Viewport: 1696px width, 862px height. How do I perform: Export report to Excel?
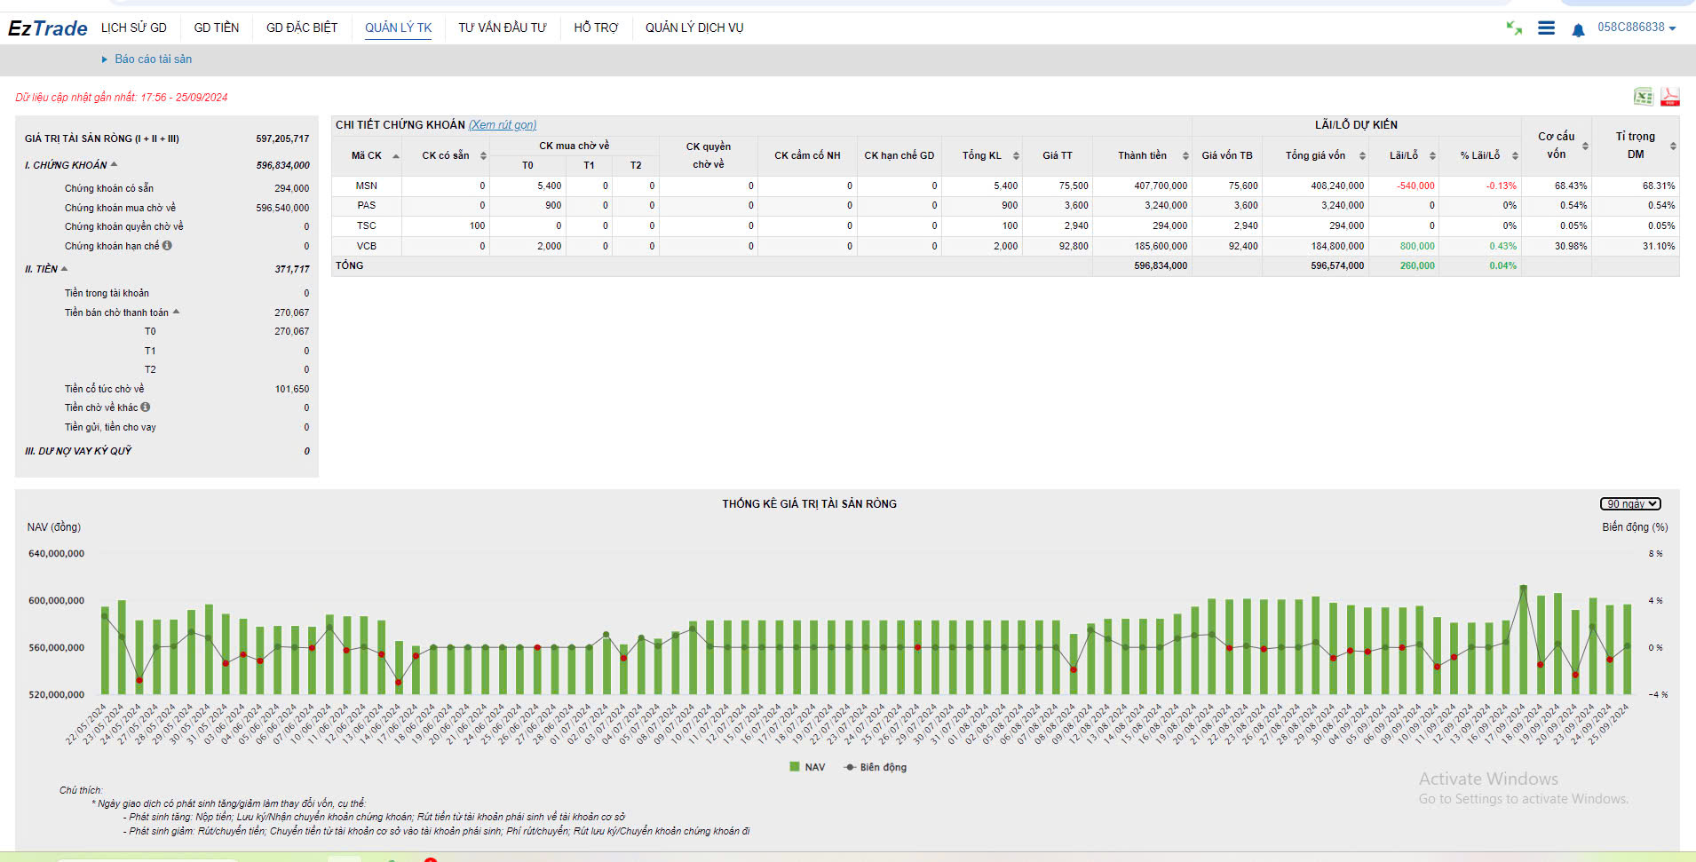coord(1644,97)
